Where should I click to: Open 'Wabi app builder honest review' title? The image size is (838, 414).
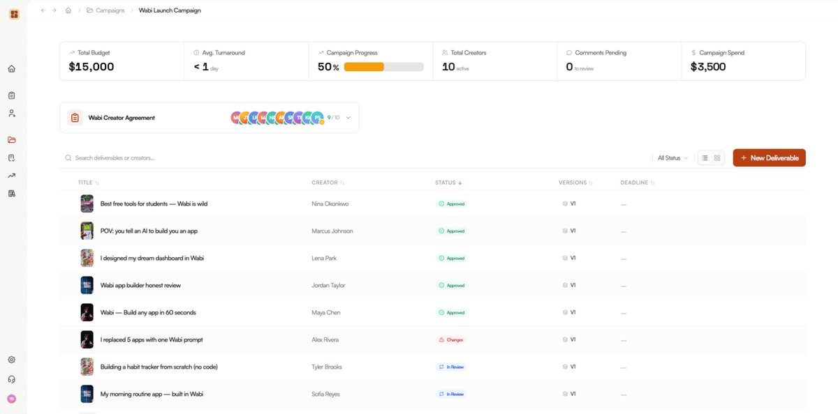pyautogui.click(x=140, y=286)
